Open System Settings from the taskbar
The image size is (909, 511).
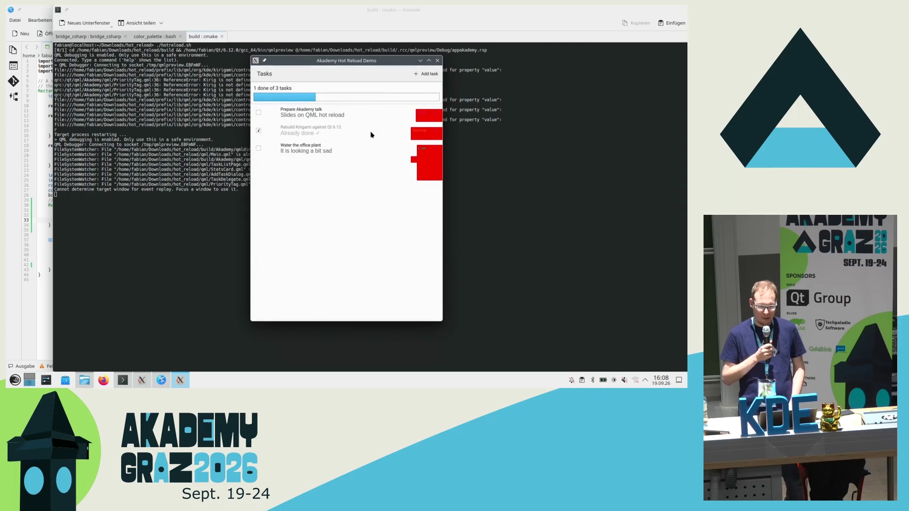46,380
